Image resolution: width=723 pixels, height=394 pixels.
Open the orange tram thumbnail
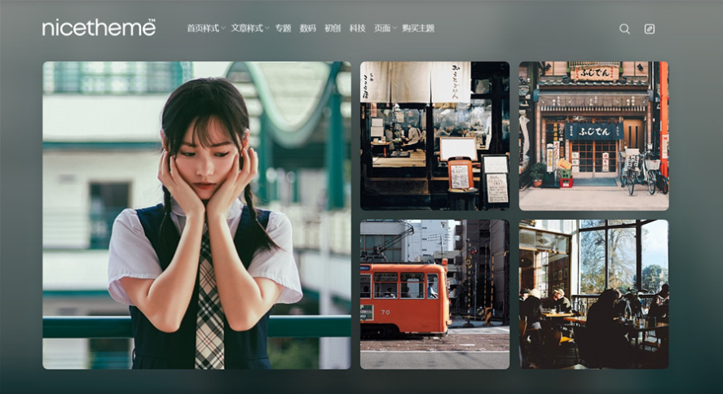[x=434, y=294]
